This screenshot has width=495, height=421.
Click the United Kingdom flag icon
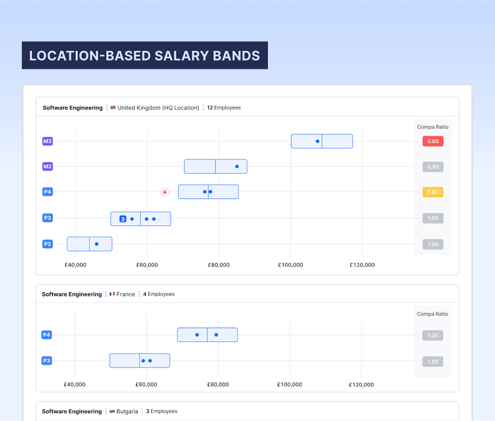click(x=113, y=107)
